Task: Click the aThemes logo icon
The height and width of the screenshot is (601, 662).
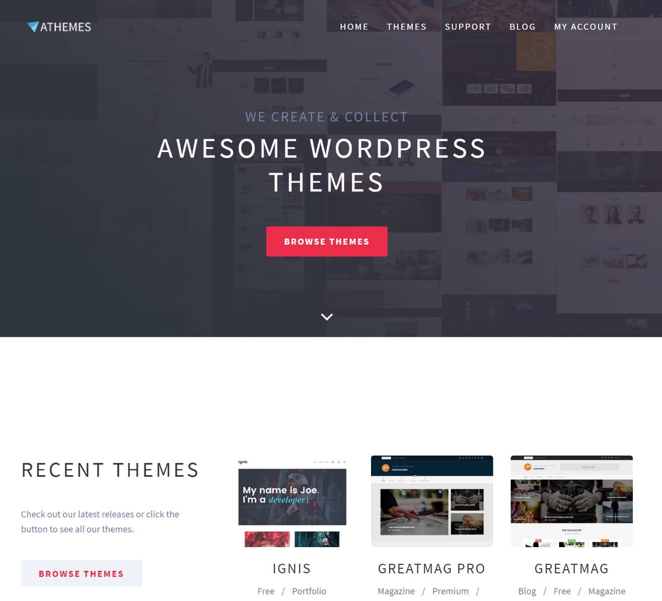Action: (x=33, y=27)
